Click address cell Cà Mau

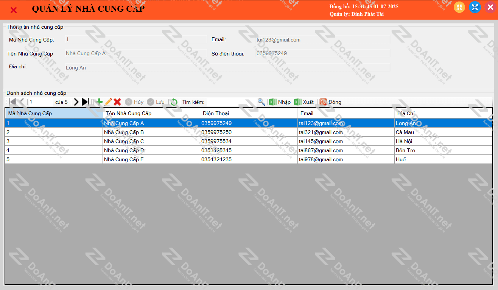pos(443,132)
